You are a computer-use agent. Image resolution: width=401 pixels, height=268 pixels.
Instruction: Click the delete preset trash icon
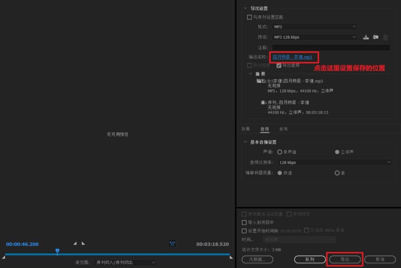pyautogui.click(x=385, y=37)
